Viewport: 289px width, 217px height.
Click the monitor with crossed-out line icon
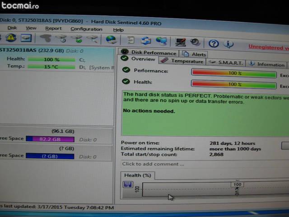coord(180,42)
